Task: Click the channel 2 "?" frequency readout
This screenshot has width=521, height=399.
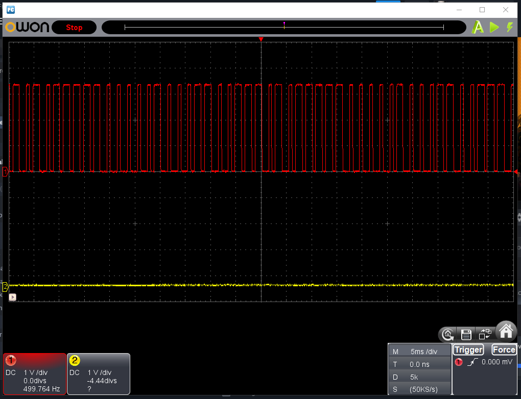Action: pos(89,389)
